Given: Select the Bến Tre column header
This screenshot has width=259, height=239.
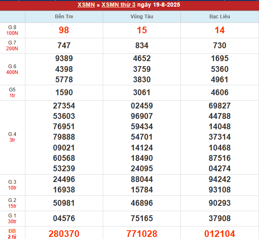Looking at the screenshot, I should pyautogui.click(x=64, y=17).
